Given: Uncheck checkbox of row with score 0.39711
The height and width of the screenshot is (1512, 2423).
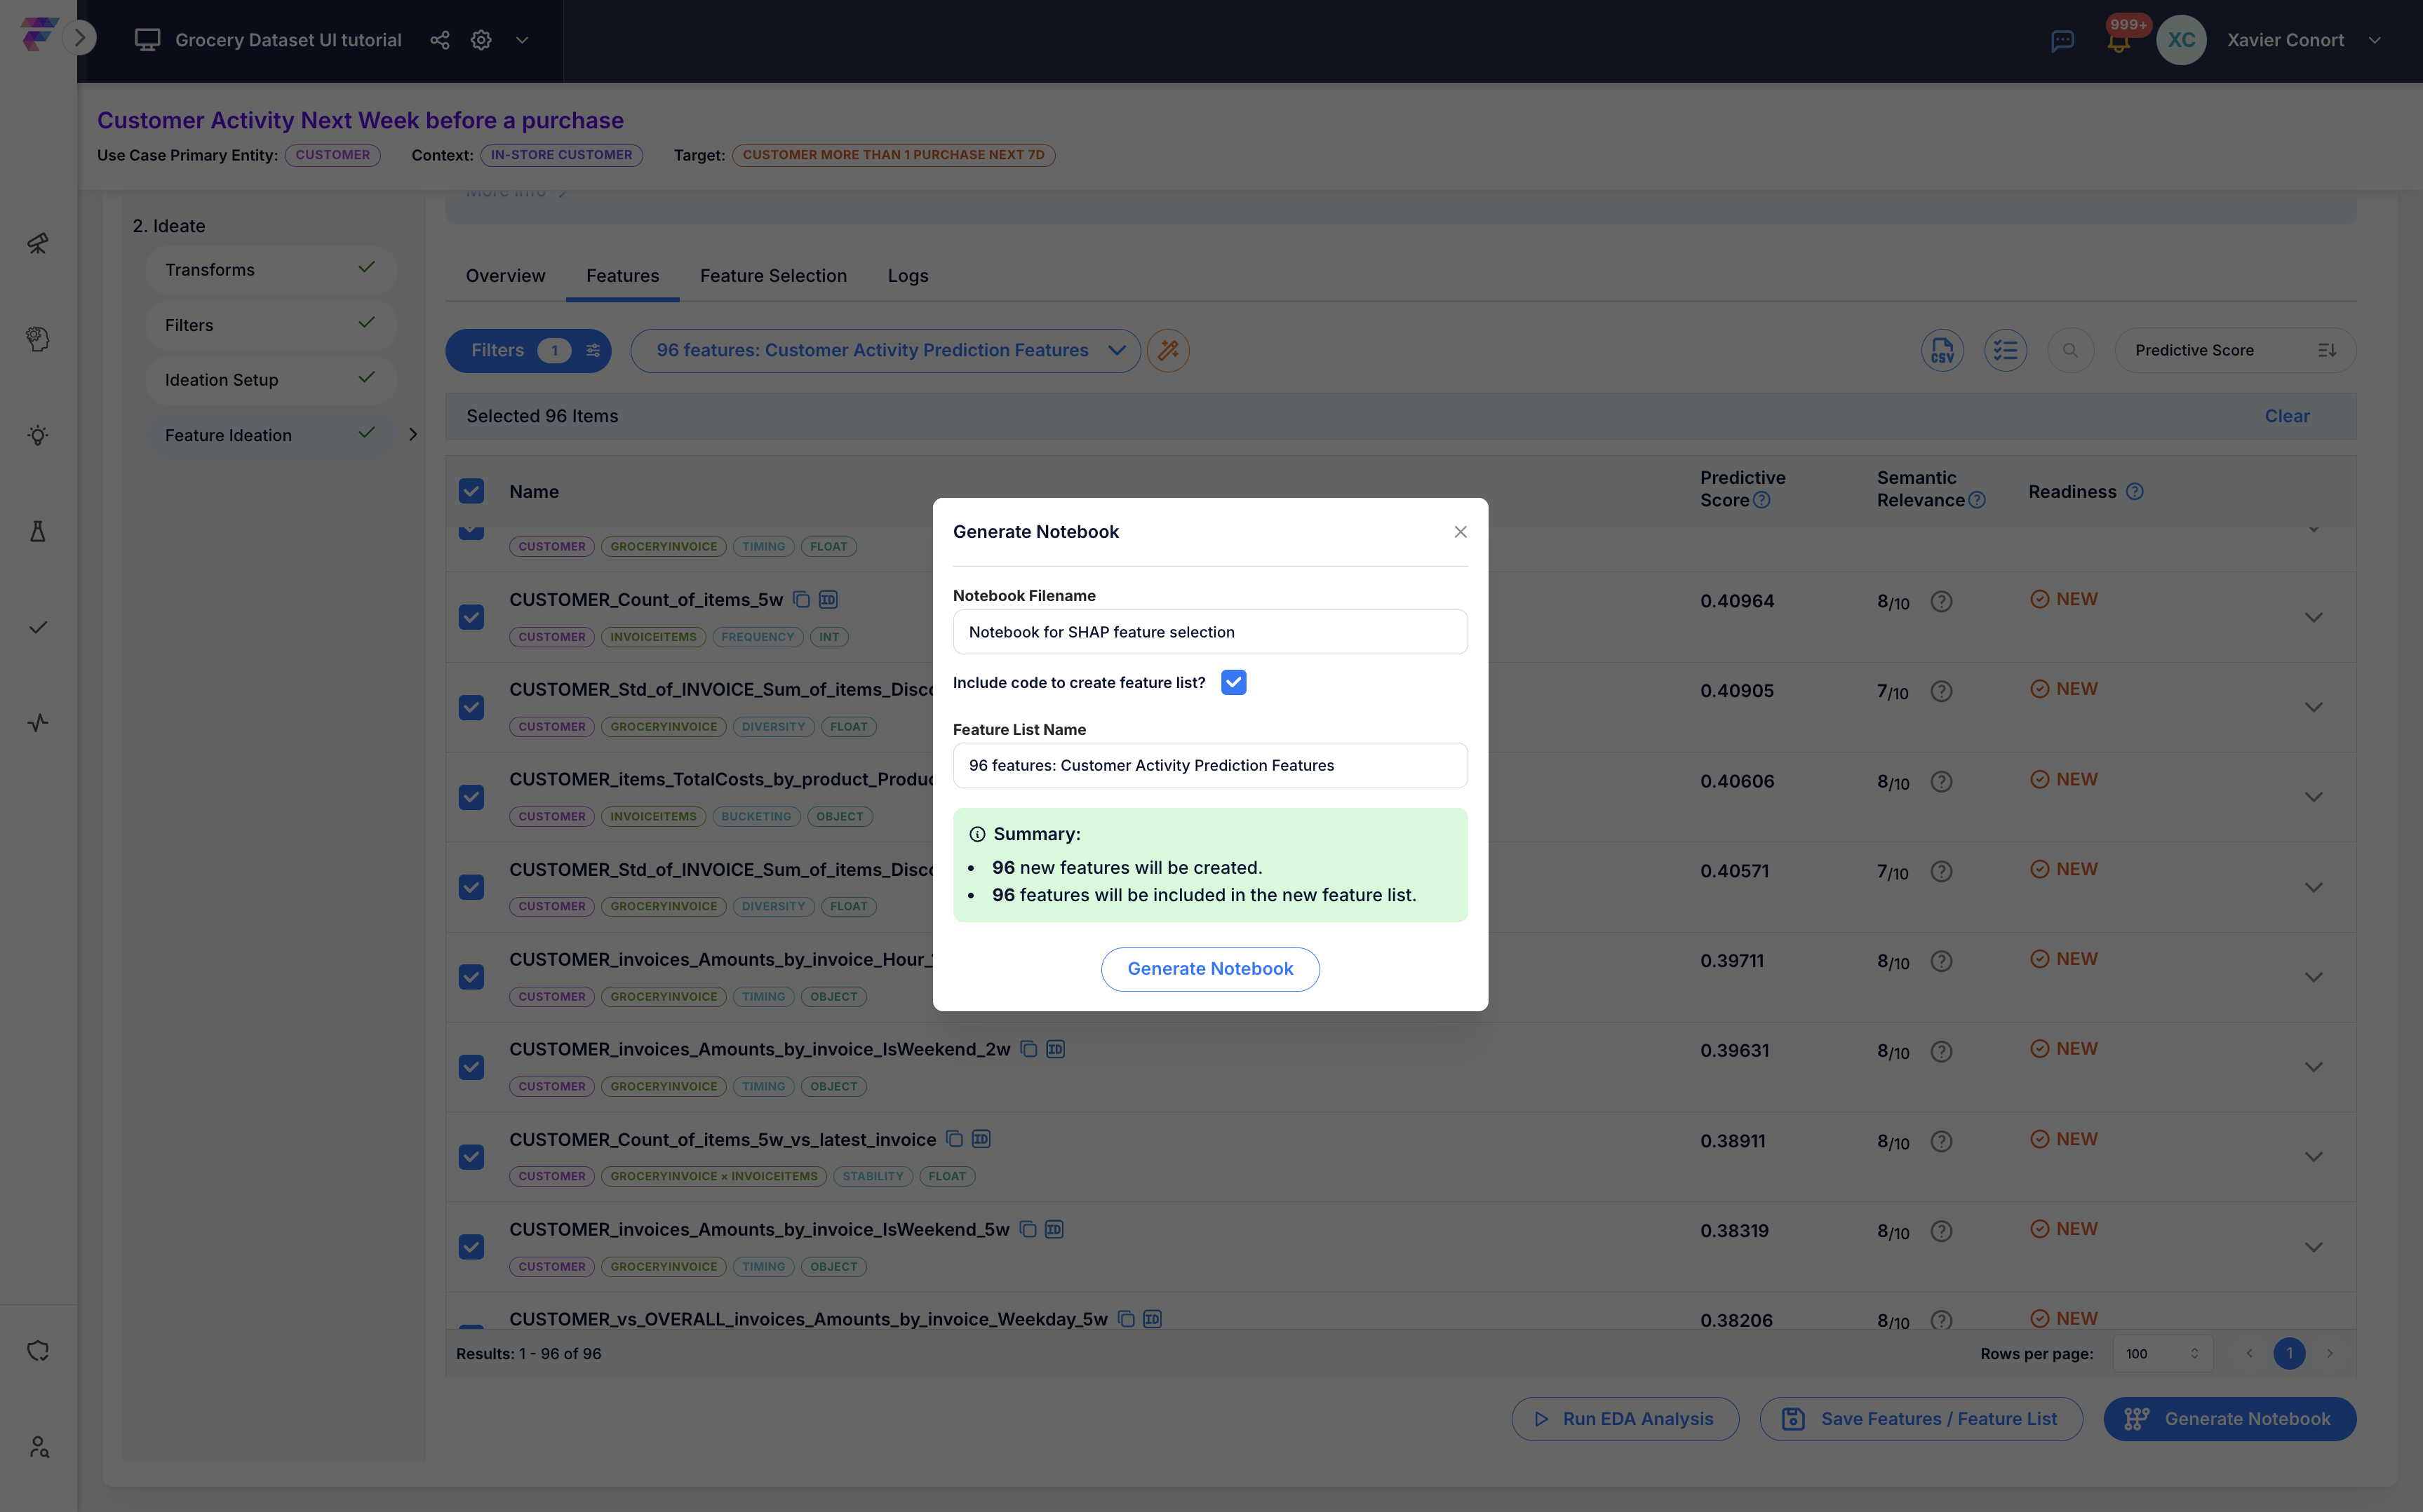Looking at the screenshot, I should [x=471, y=977].
